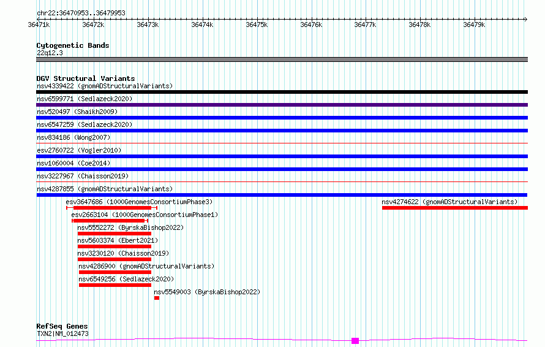545x347 pixels.
Task: Click the nsv520497 blue variant bar
Action: point(282,118)
